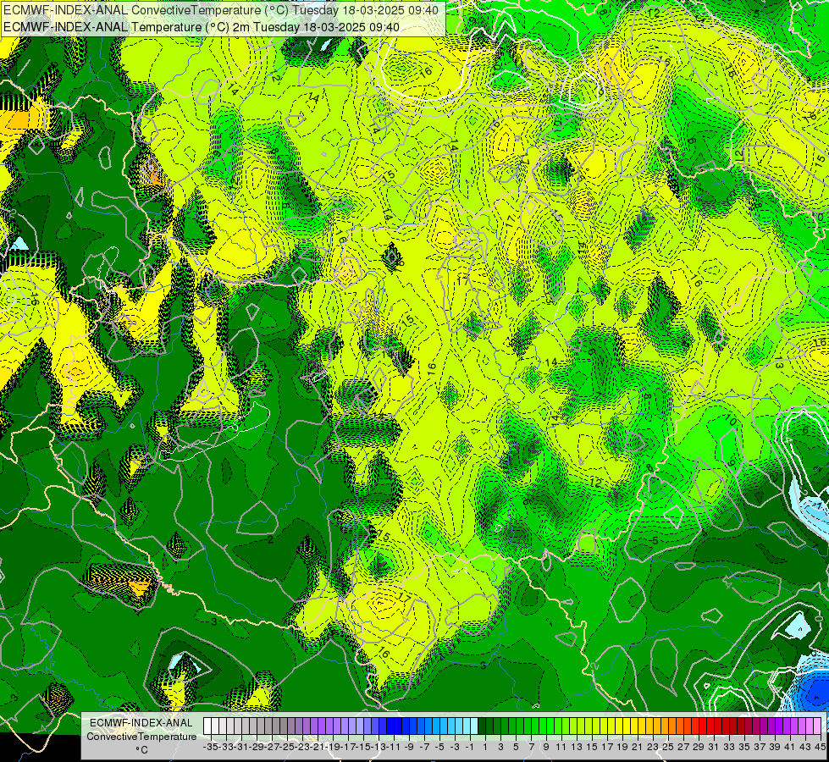Click the 45 value on the legend scale
829x762 pixels.
pyautogui.click(x=820, y=747)
